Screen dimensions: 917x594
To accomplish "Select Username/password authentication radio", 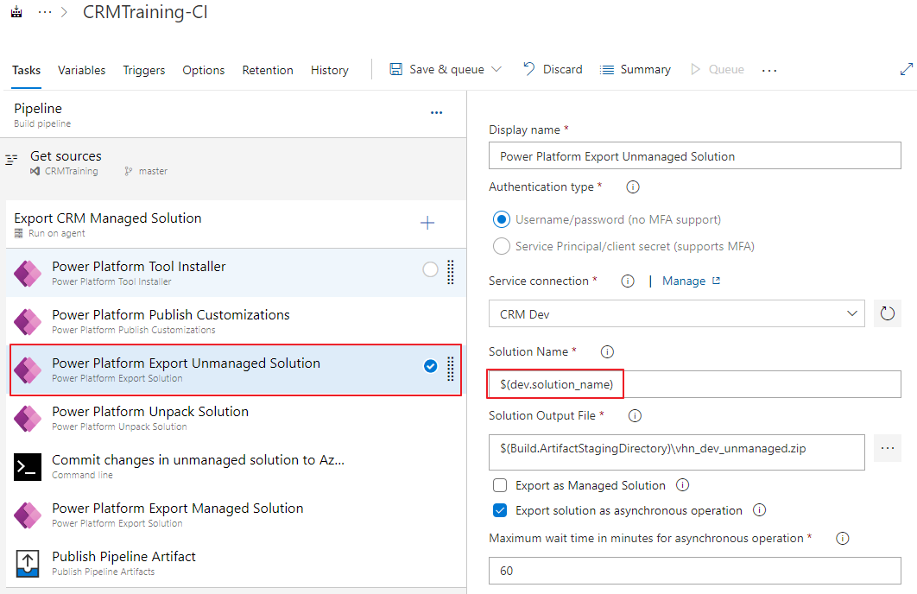I will point(501,219).
